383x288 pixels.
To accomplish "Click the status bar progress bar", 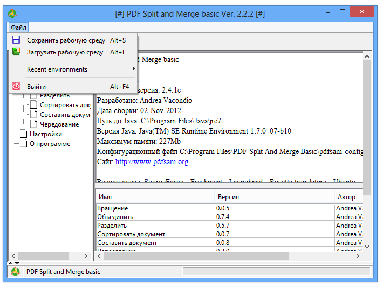I will click(277, 271).
